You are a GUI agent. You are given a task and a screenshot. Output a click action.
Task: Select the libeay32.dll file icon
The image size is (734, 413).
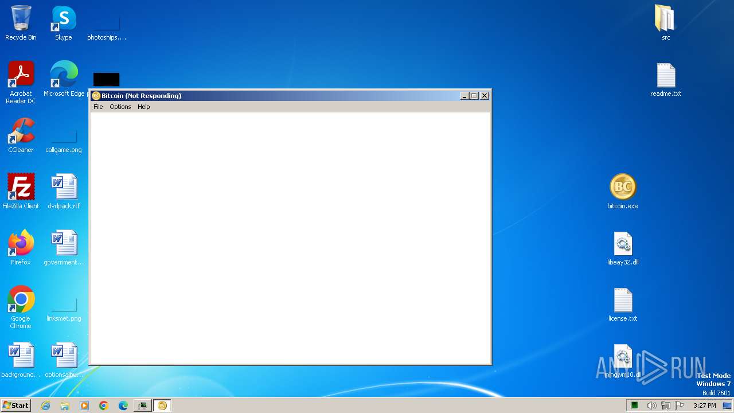tap(623, 248)
